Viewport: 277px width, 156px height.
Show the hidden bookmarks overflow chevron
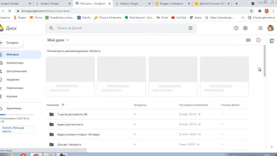pyautogui.click(x=243, y=17)
